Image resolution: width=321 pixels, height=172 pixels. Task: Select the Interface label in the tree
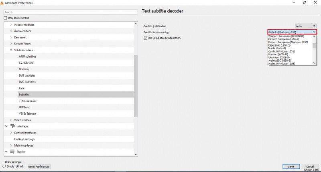click(22, 126)
